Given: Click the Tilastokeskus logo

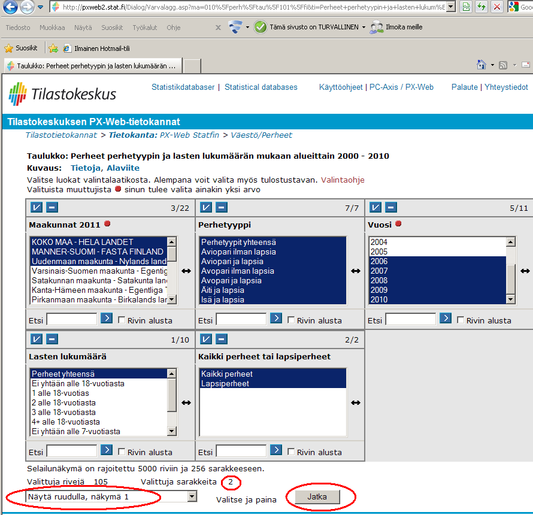Looking at the screenshot, I should coord(62,94).
